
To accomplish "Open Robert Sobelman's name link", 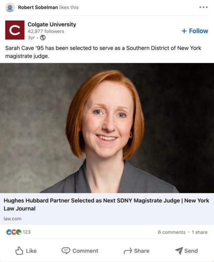I will (x=38, y=7).
